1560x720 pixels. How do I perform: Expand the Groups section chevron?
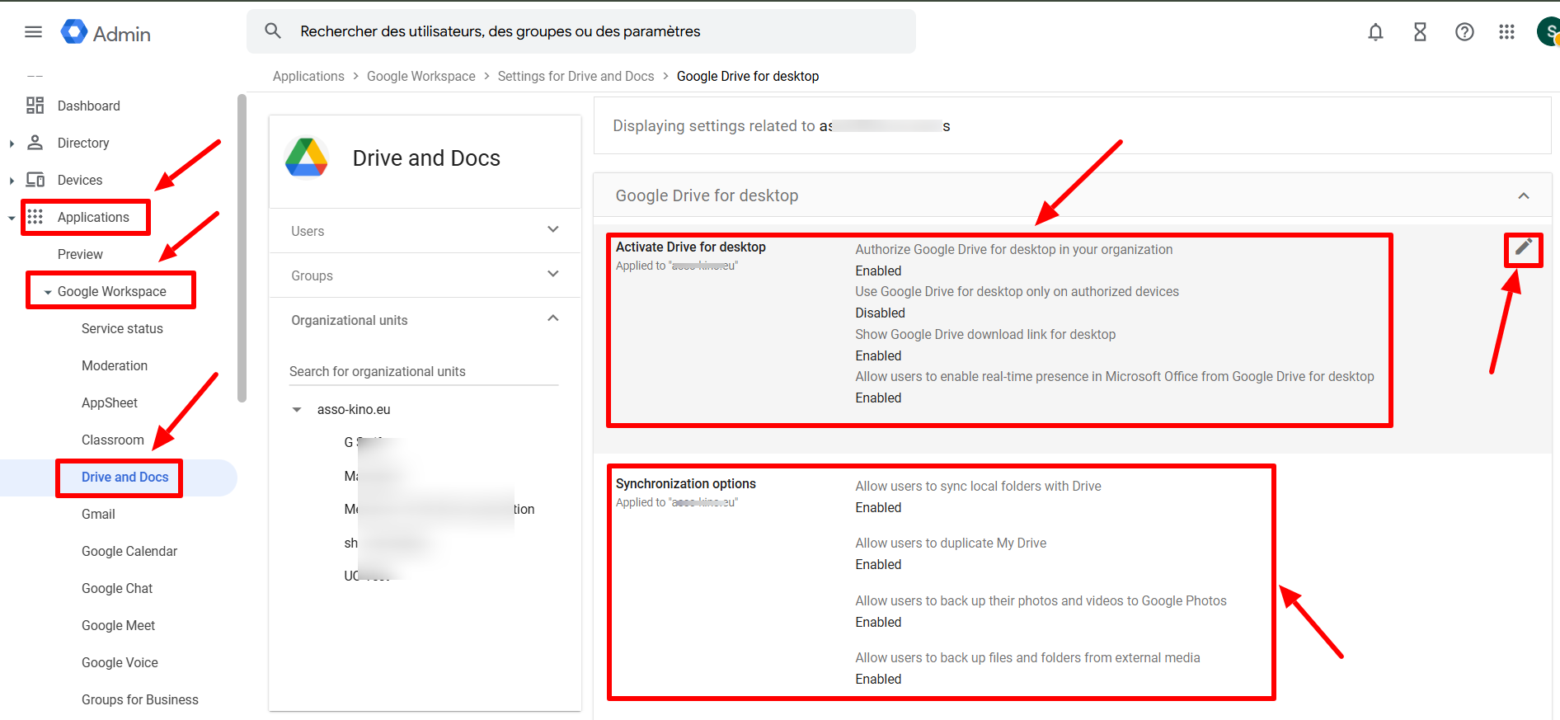[x=553, y=274]
